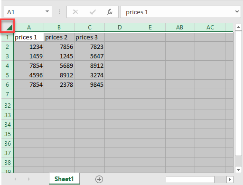Screen dimensions: 243x185
Task: Click cell with value 1459
Action: [29, 56]
